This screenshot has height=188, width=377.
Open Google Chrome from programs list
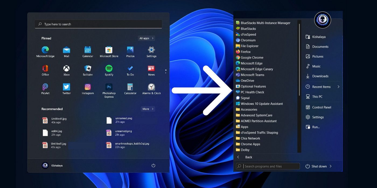pyautogui.click(x=252, y=57)
